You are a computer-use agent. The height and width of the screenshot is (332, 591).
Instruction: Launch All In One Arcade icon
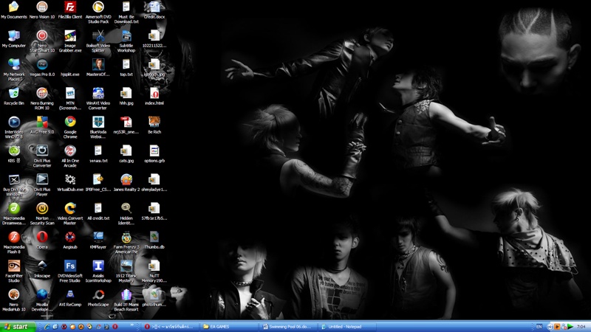click(x=70, y=156)
